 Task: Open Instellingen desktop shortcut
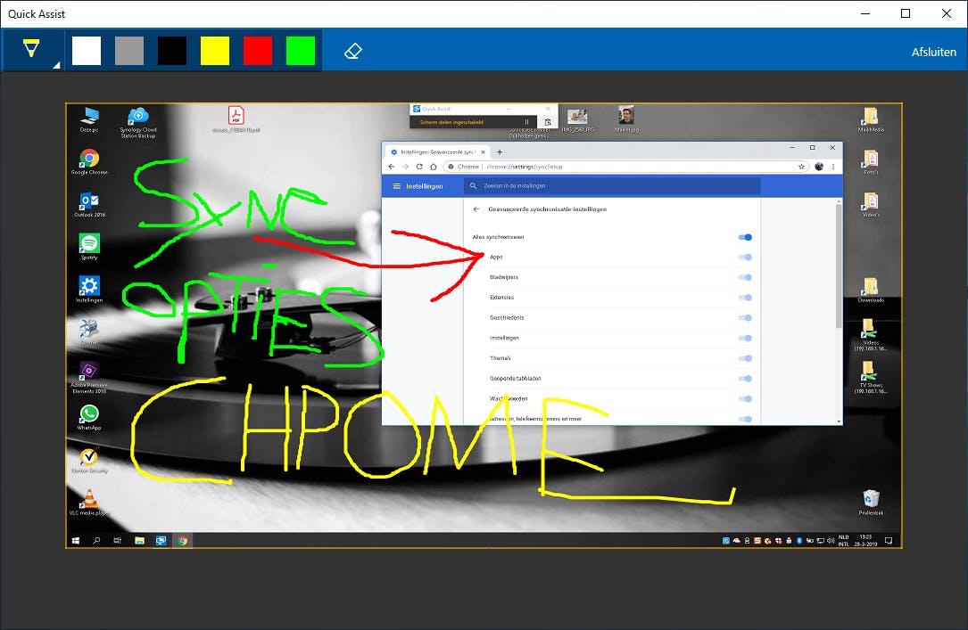(x=89, y=289)
